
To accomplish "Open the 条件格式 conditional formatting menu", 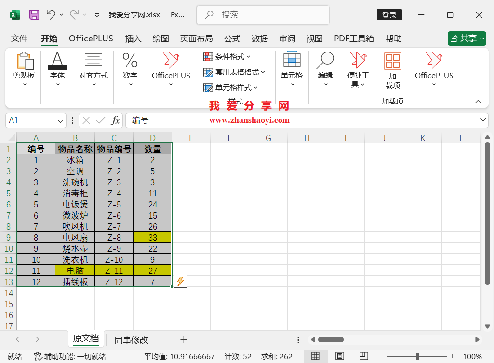I will [225, 56].
